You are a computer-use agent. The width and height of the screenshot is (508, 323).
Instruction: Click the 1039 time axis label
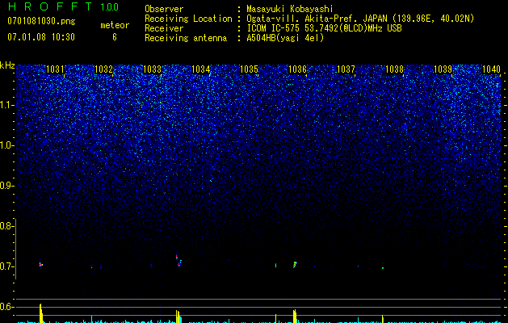443,69
